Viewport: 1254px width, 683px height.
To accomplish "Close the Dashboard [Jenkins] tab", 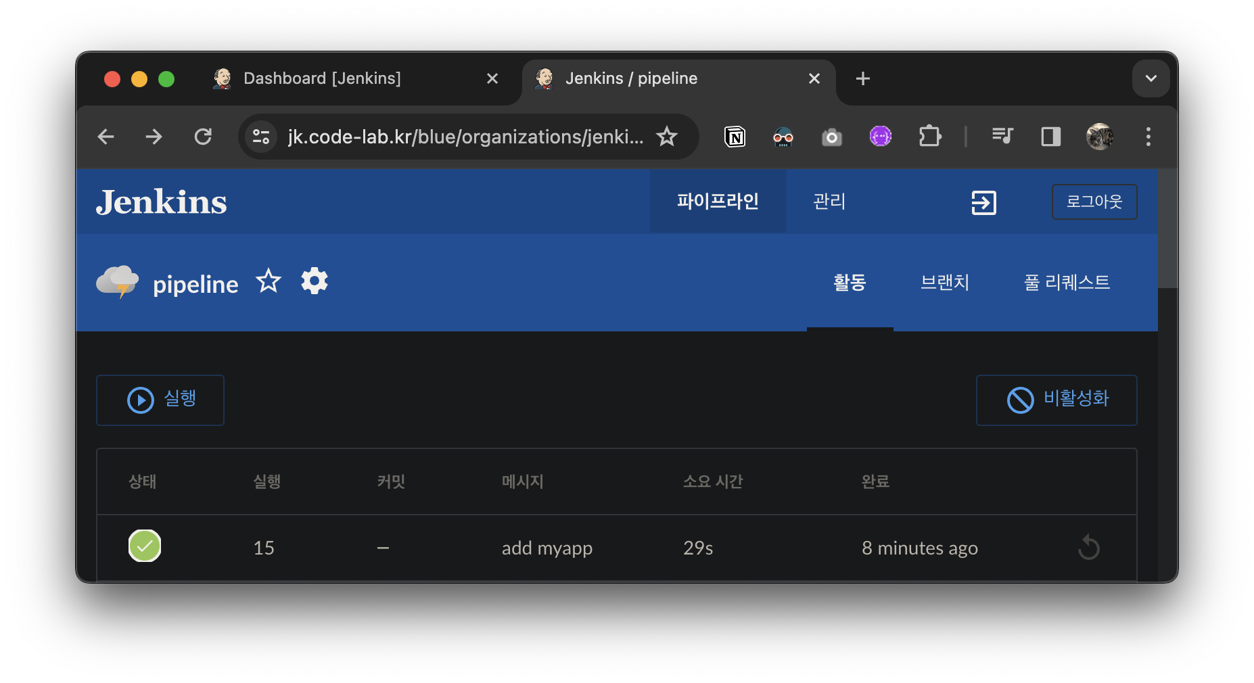I will point(492,78).
